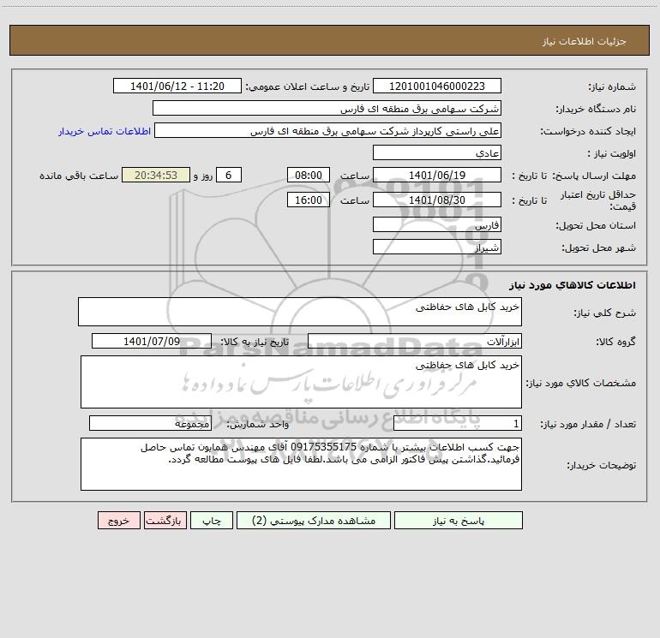Click the ایجاد کننده درخواست field
The height and width of the screenshot is (638, 660).
[x=328, y=130]
